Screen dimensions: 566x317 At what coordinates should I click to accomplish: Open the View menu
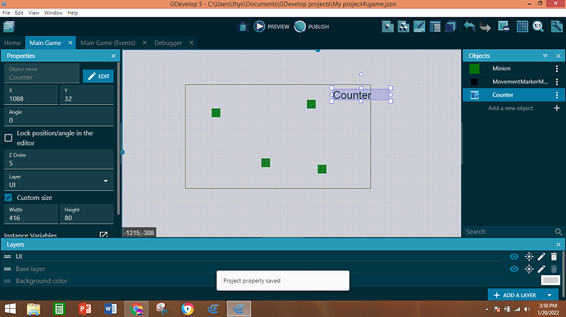(x=34, y=12)
